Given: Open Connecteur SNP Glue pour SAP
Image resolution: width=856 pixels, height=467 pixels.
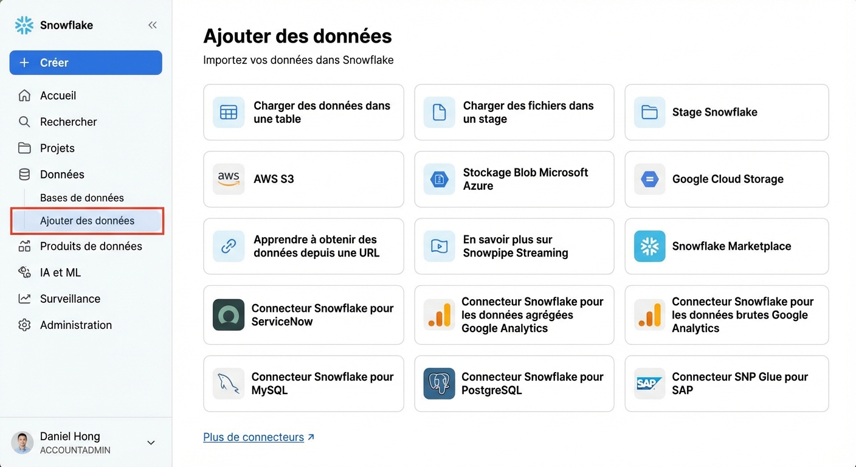Looking at the screenshot, I should pyautogui.click(x=727, y=384).
